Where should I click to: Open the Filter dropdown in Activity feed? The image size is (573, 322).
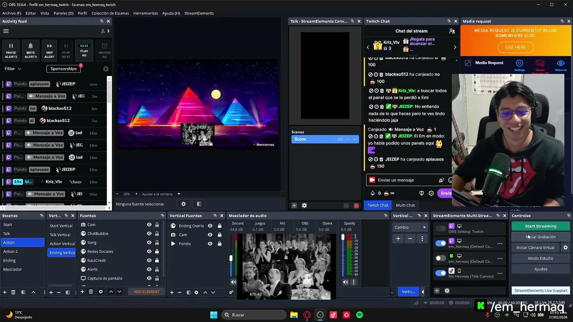pos(13,69)
